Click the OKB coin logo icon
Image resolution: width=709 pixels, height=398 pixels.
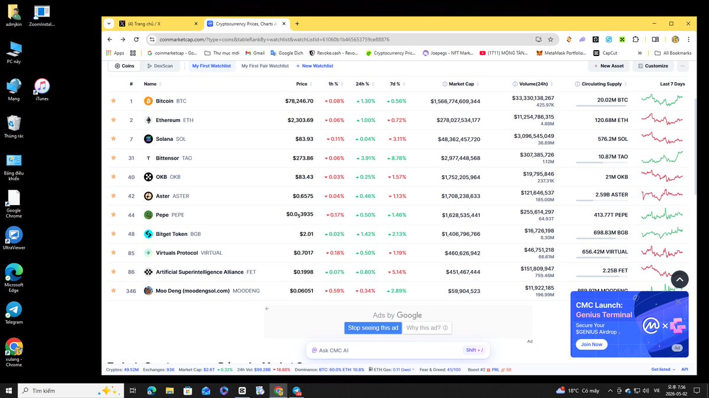pyautogui.click(x=148, y=177)
